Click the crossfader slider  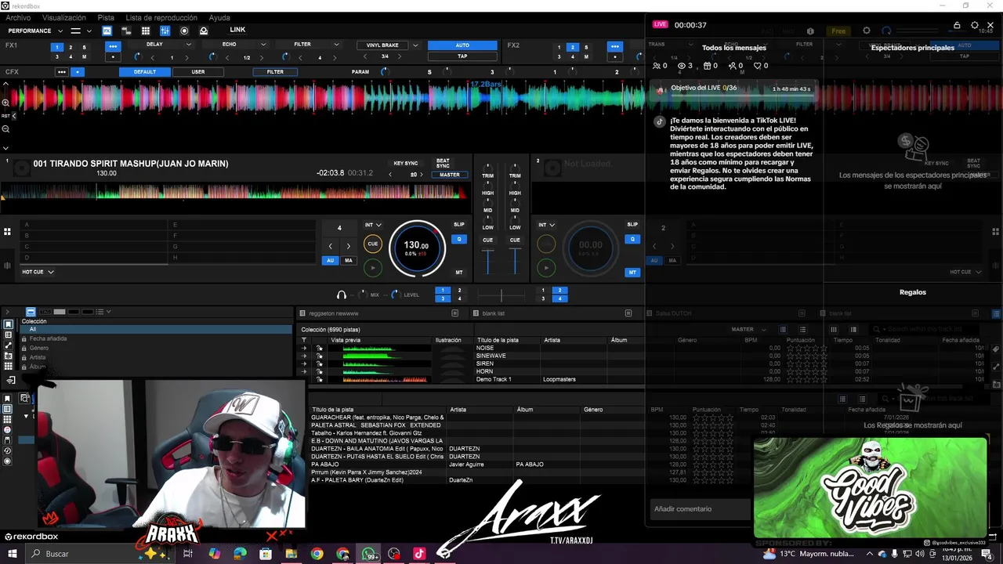[x=501, y=295]
